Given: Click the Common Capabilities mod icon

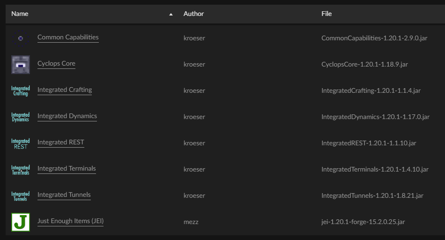Looking at the screenshot, I should coord(20,38).
